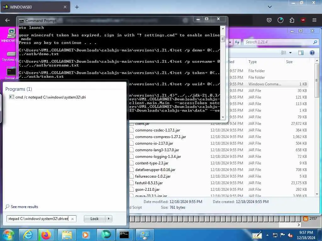
Task: List all tabs dropdown chevron
Action: point(269,7)
